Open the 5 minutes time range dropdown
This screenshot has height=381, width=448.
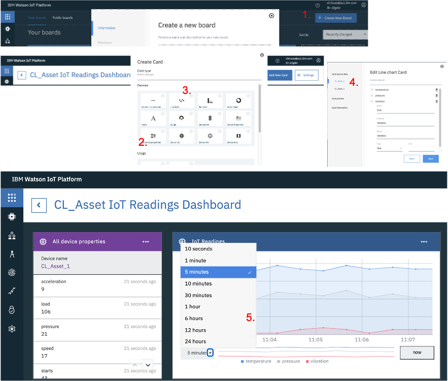210,352
